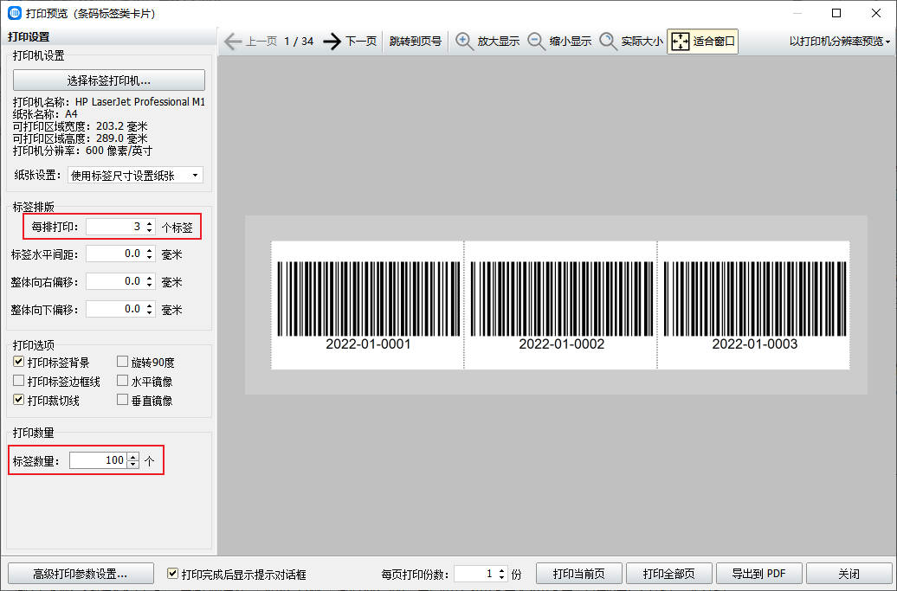Go to next page arrow icon
This screenshot has width=897, height=591.
(332, 42)
